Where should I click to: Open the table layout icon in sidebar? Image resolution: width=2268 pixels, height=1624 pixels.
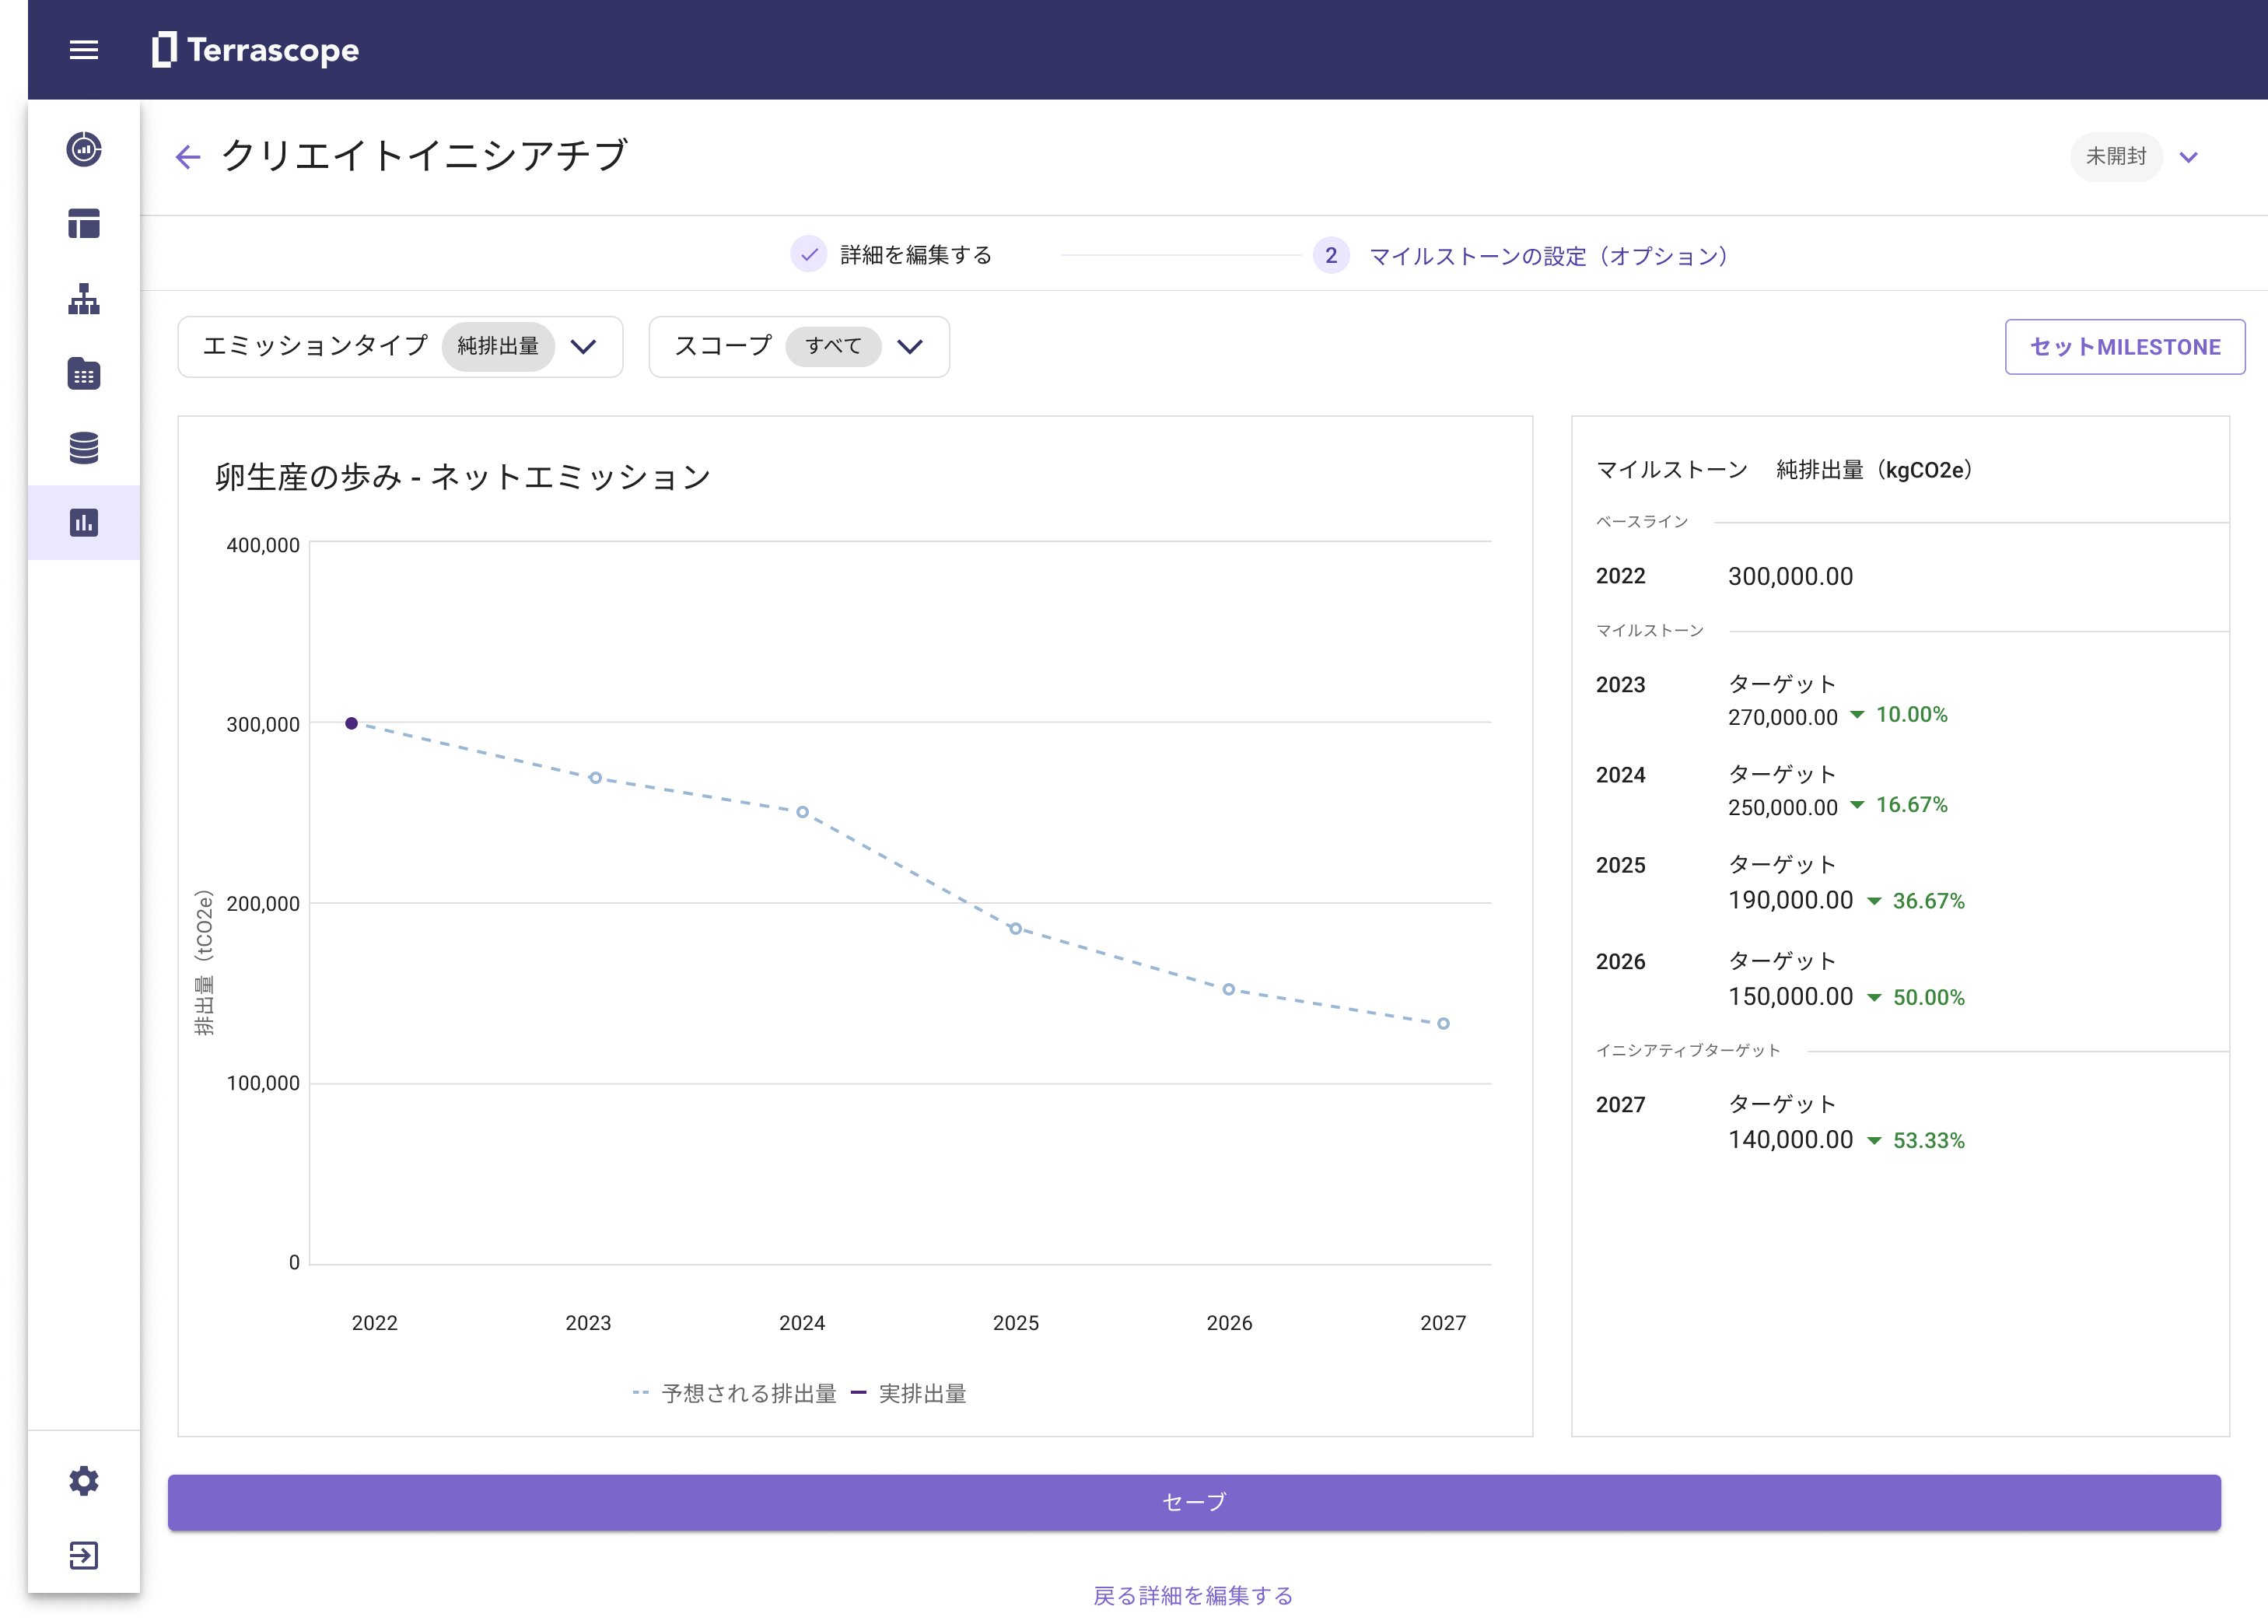point(84,224)
